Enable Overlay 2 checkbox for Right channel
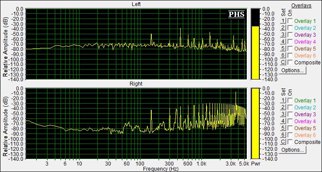Screen dimensions: 322x172 click(x=290, y=107)
